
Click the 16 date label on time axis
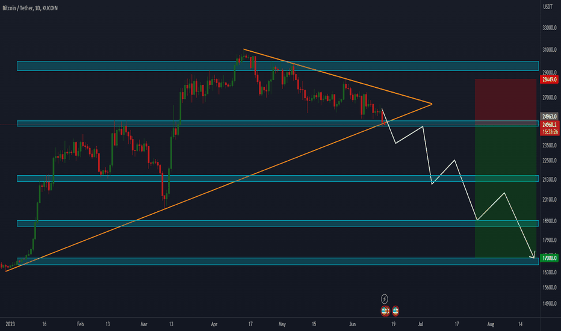(44, 324)
